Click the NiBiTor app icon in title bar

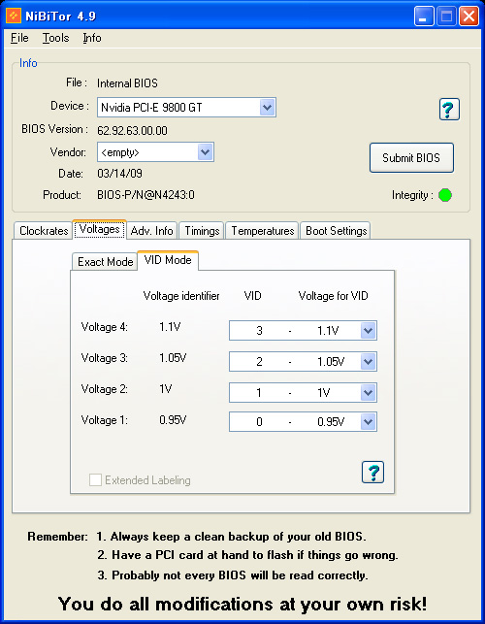(x=14, y=16)
